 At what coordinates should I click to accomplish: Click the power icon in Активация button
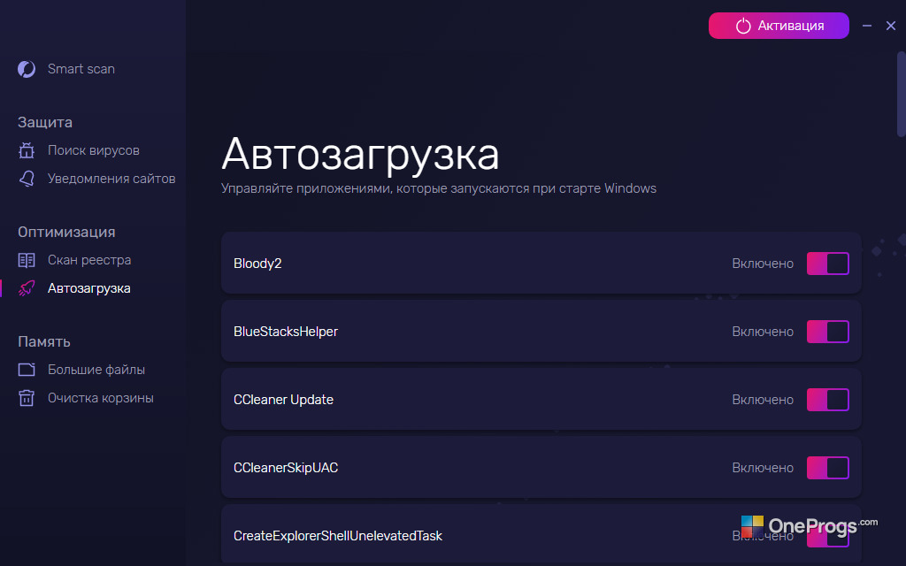(743, 26)
